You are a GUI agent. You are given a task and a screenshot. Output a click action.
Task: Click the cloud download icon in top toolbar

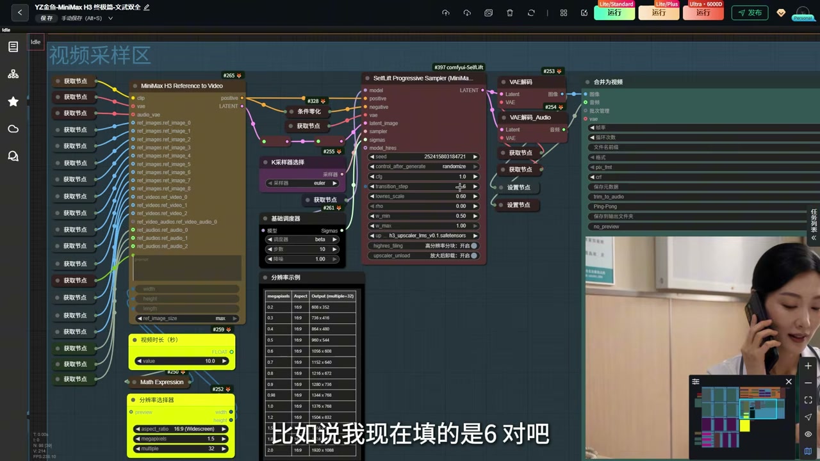467,13
